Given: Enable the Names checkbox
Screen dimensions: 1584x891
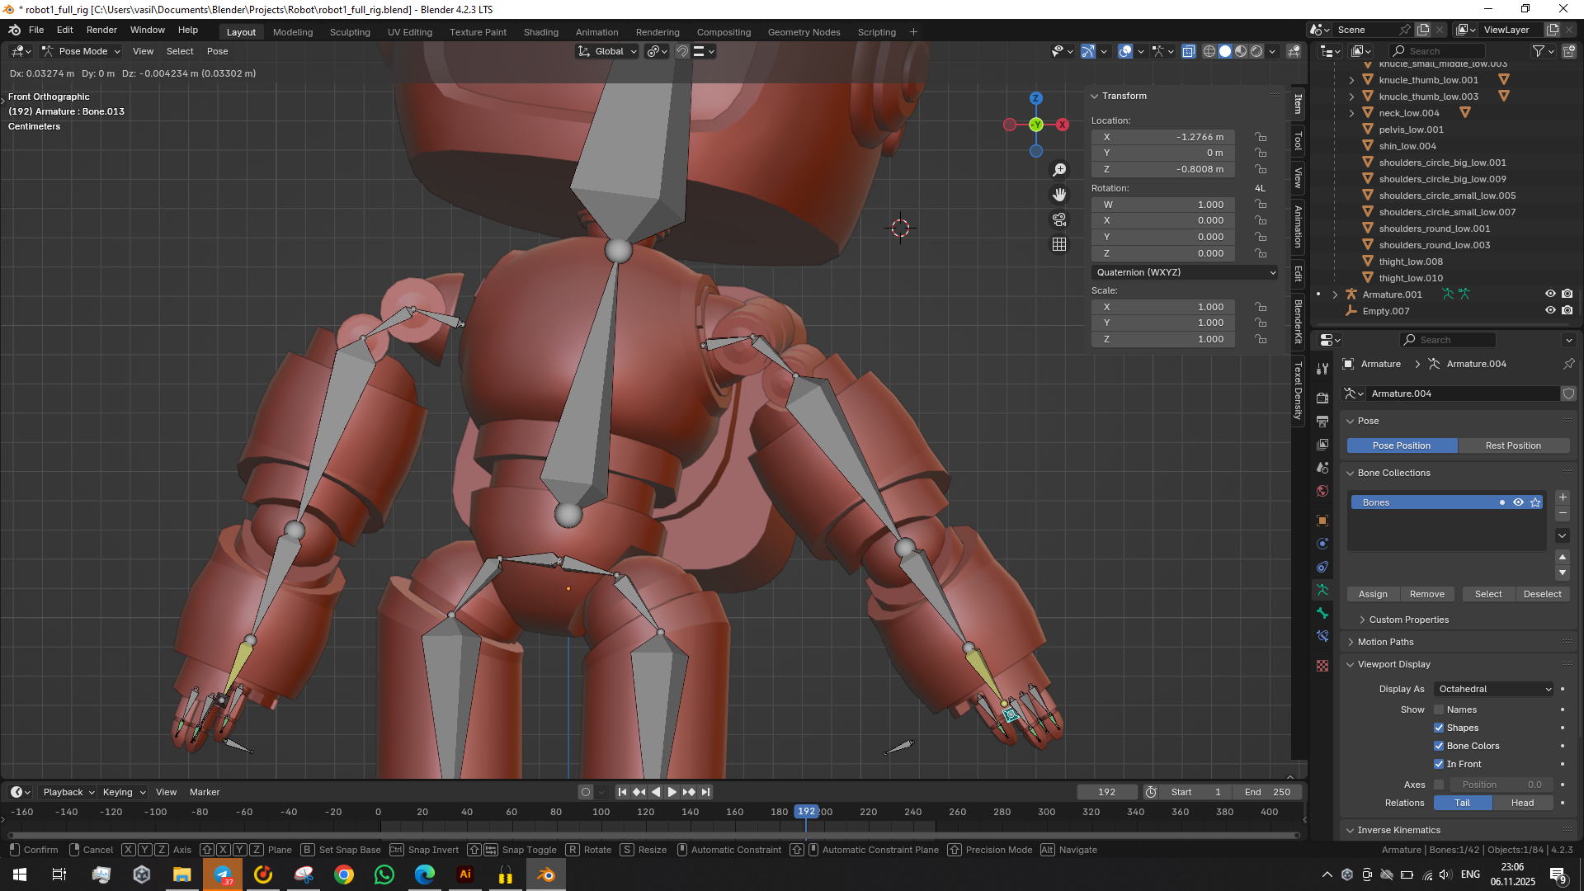Looking at the screenshot, I should pos(1439,709).
